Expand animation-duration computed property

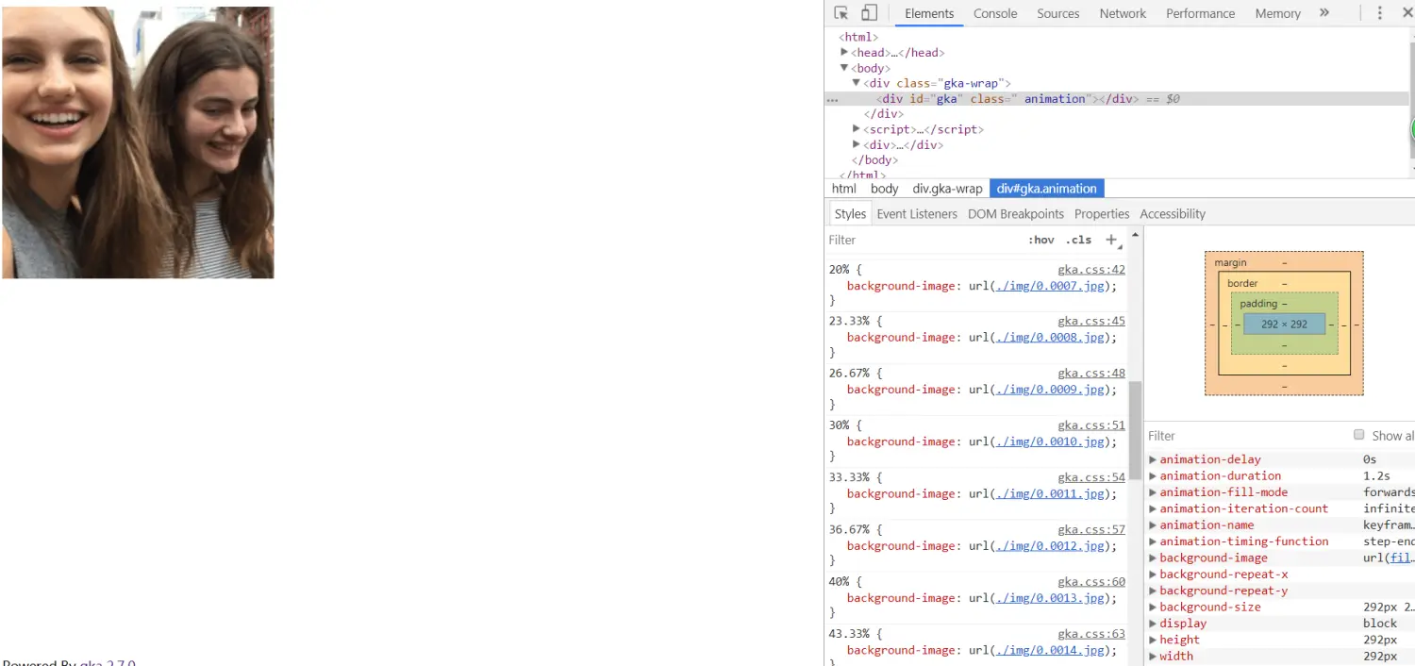(x=1153, y=475)
